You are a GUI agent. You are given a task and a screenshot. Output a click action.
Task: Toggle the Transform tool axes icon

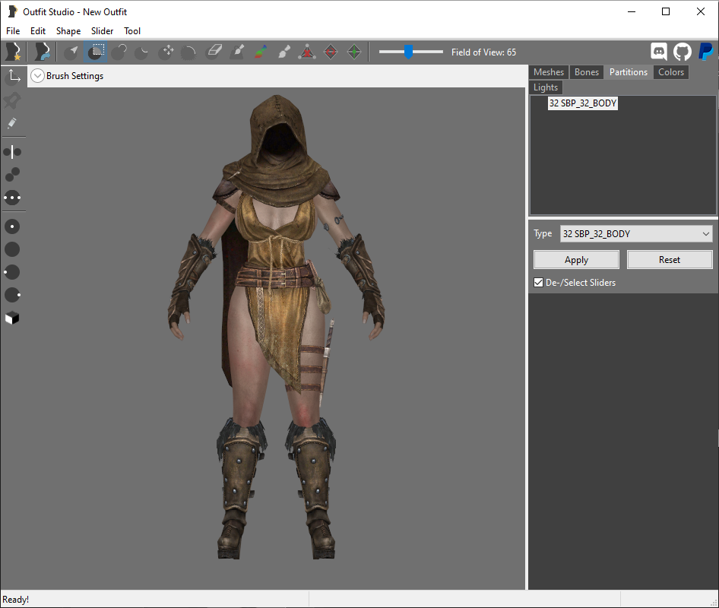(x=13, y=77)
